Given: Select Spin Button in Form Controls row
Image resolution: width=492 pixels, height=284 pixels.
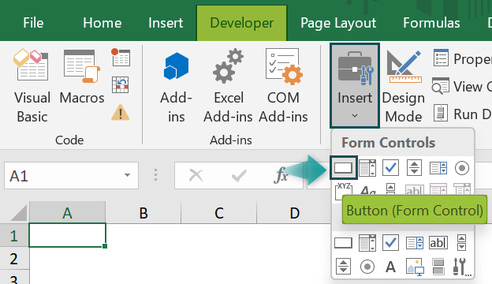Looking at the screenshot, I should [414, 168].
